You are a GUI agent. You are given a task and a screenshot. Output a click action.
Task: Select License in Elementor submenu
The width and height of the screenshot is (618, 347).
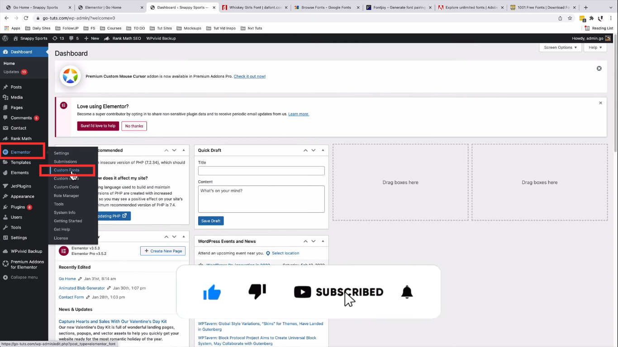61,238
